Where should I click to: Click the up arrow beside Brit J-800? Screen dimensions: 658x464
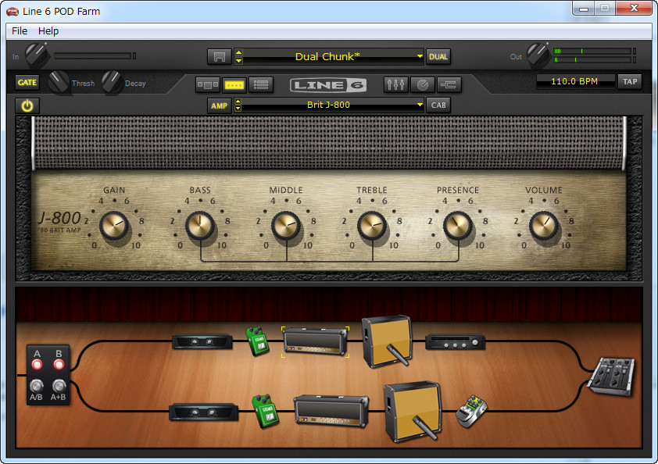[238, 102]
